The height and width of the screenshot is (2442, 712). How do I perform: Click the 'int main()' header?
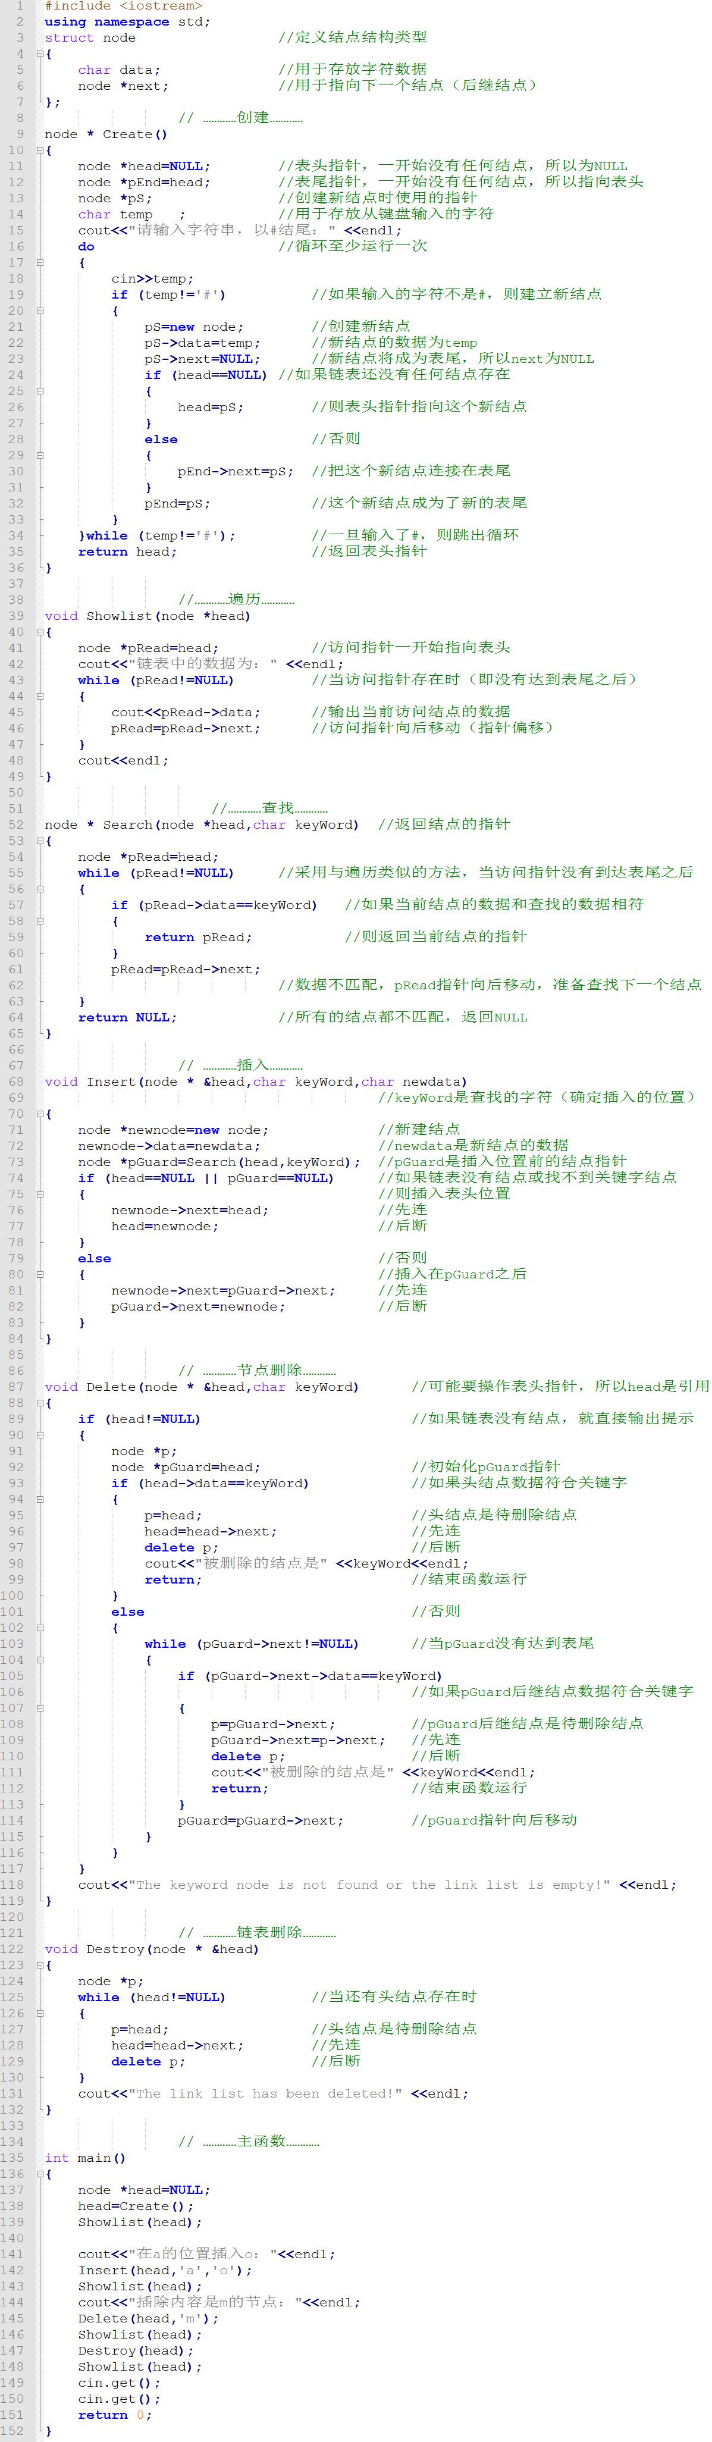85,2158
